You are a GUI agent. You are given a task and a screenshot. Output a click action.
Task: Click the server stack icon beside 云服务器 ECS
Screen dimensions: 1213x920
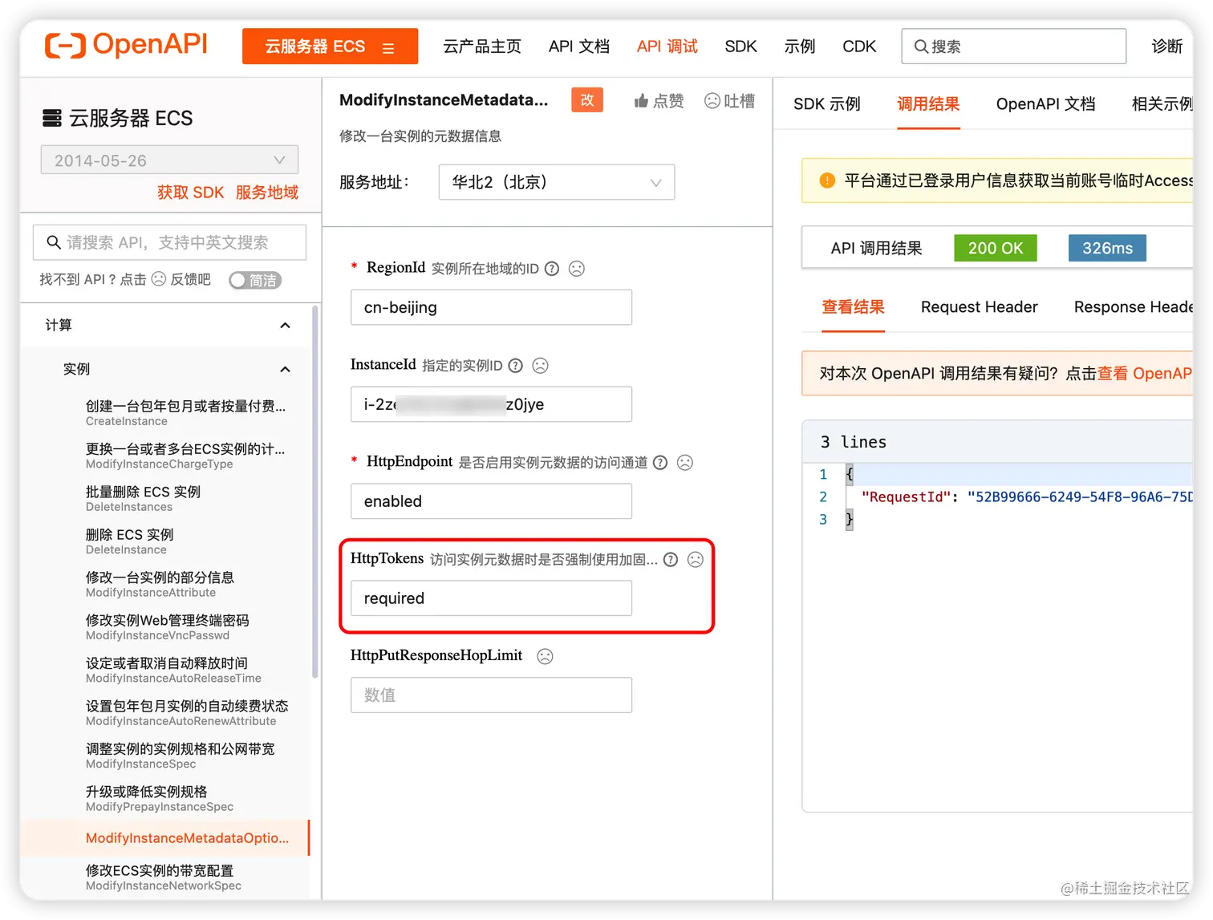[52, 119]
